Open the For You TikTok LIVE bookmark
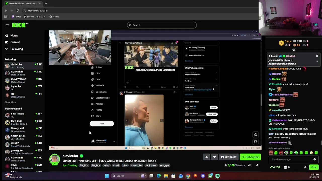This screenshot has width=322, height=181. click(35, 17)
